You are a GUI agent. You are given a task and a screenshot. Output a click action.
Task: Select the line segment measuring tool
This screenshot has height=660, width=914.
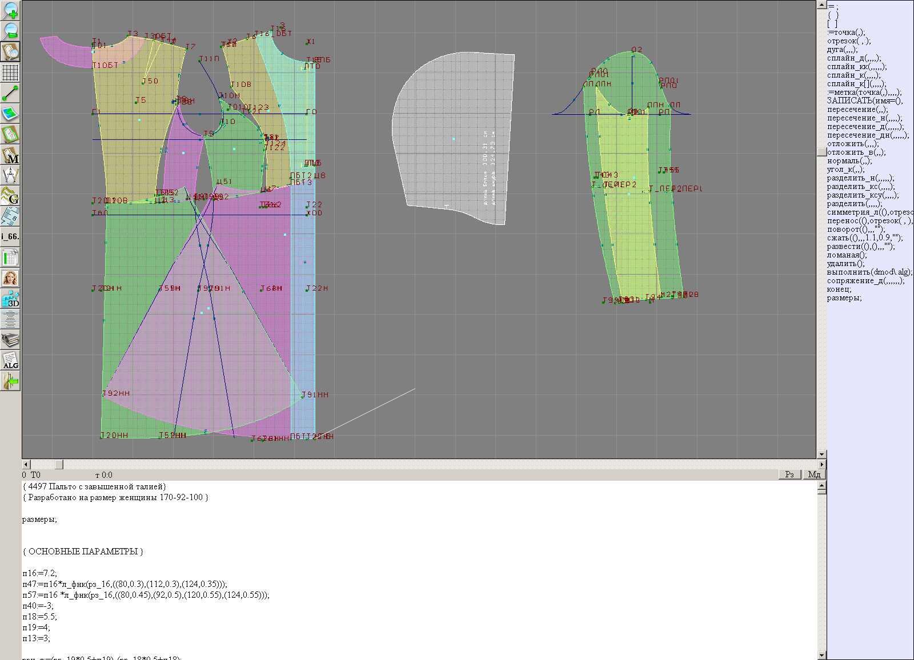pyautogui.click(x=10, y=93)
